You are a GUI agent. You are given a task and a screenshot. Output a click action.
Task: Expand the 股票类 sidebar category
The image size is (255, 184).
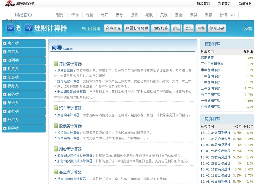(x=4, y=60)
